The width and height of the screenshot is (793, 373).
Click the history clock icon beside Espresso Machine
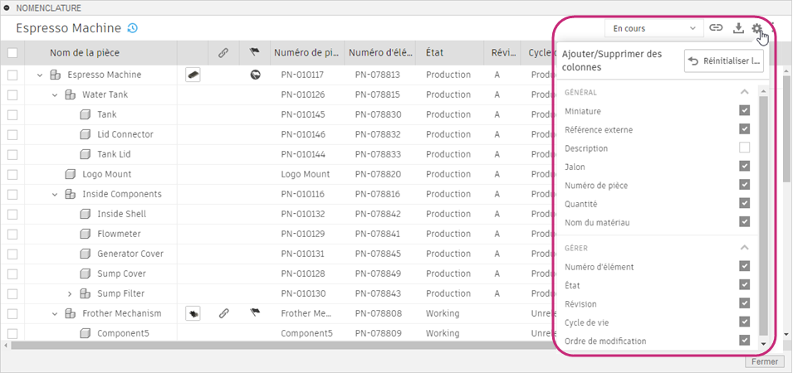[x=132, y=28]
